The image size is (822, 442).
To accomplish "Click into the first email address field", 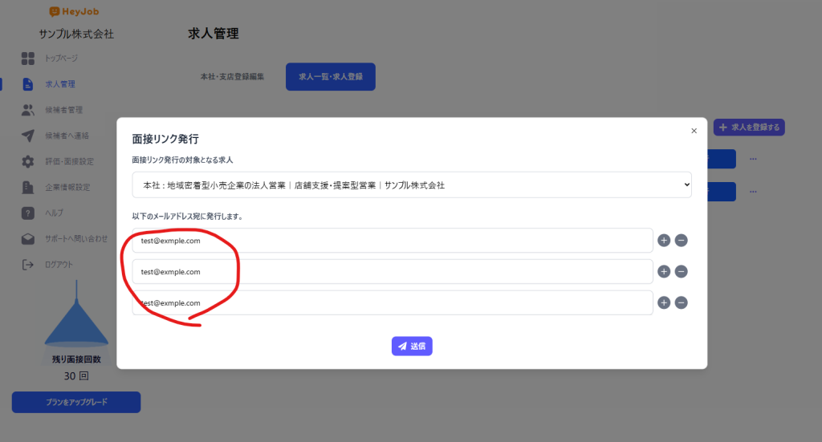I will [393, 240].
